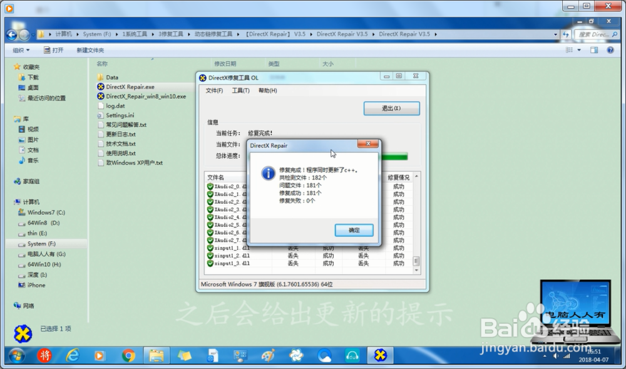Open Explorer help icon
The height and width of the screenshot is (369, 626).
coord(610,50)
